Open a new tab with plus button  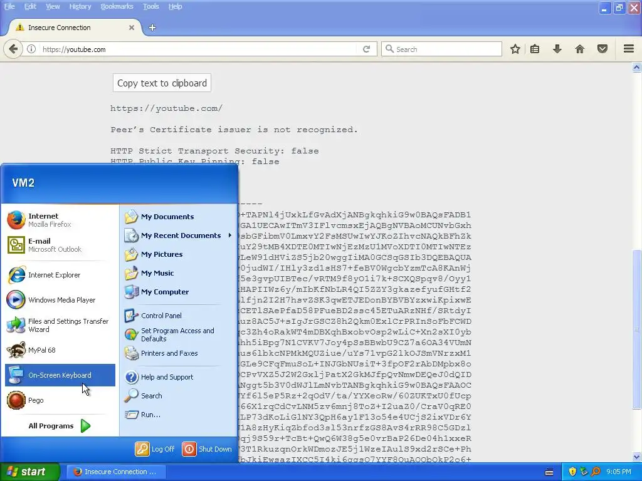(152, 28)
